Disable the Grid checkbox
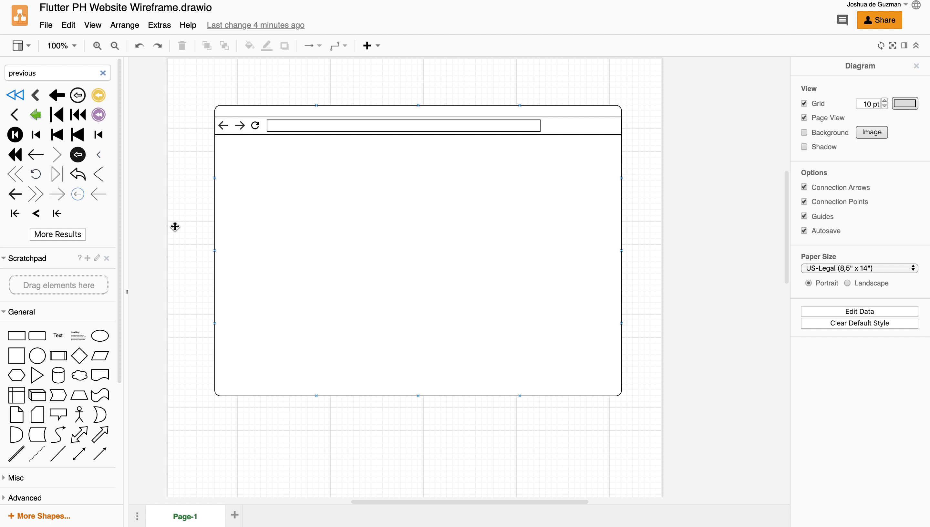 [x=804, y=104]
